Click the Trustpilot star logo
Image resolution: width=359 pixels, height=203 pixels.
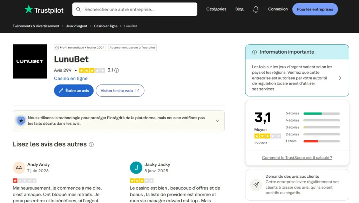tap(29, 9)
